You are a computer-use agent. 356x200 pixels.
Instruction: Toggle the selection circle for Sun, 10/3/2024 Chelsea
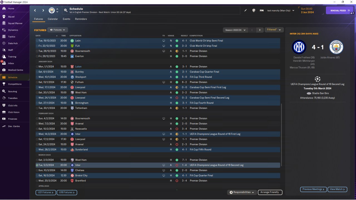click(37, 170)
